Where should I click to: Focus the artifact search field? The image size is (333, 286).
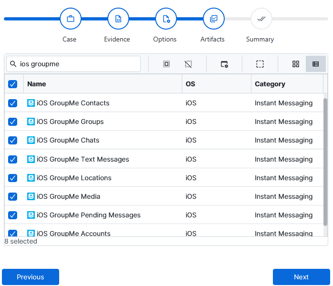point(73,64)
